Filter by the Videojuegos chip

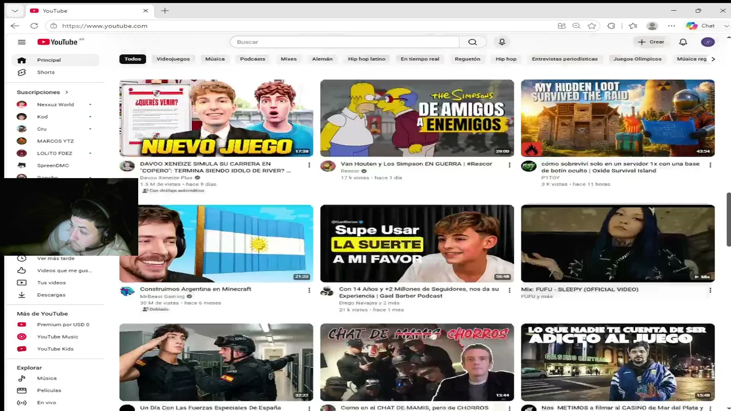coord(173,59)
